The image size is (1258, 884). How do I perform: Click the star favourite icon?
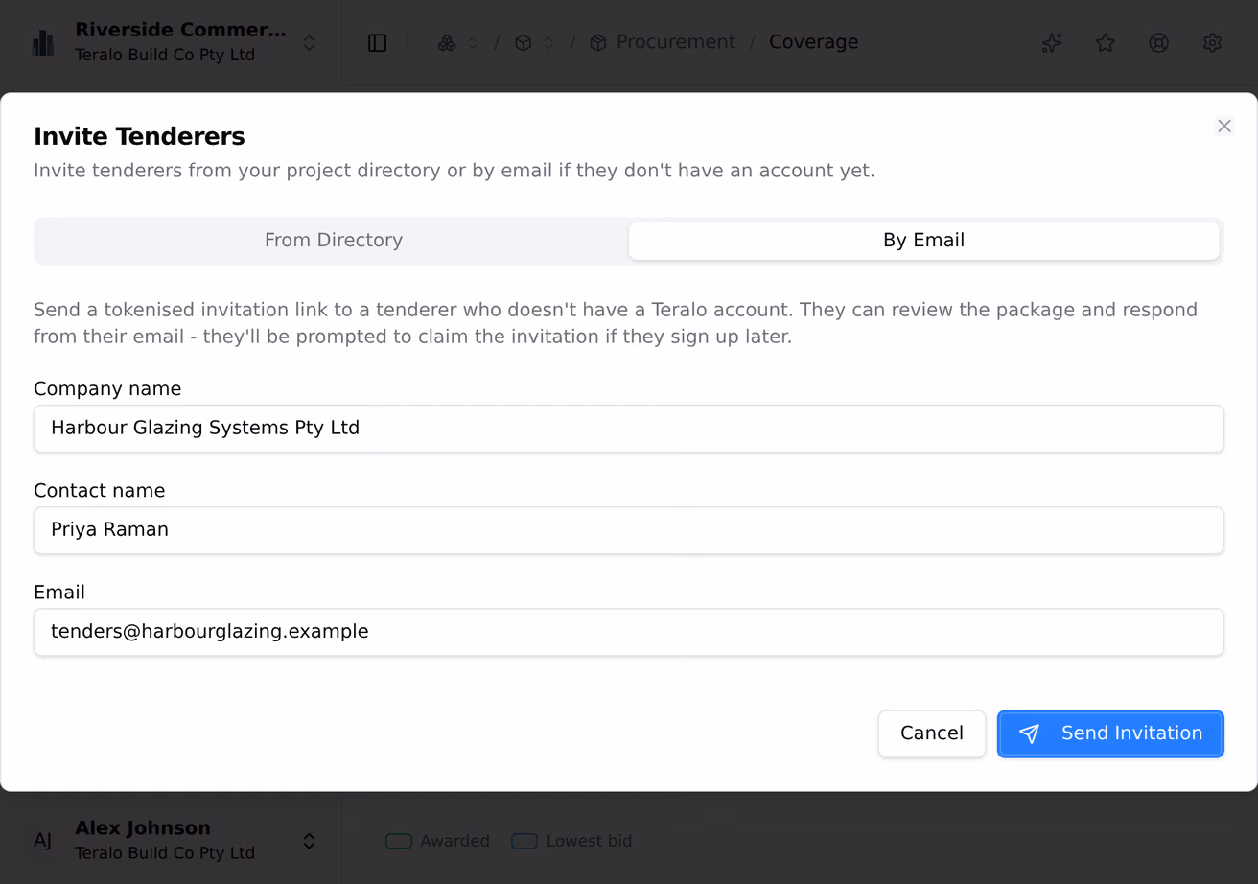[x=1106, y=43]
